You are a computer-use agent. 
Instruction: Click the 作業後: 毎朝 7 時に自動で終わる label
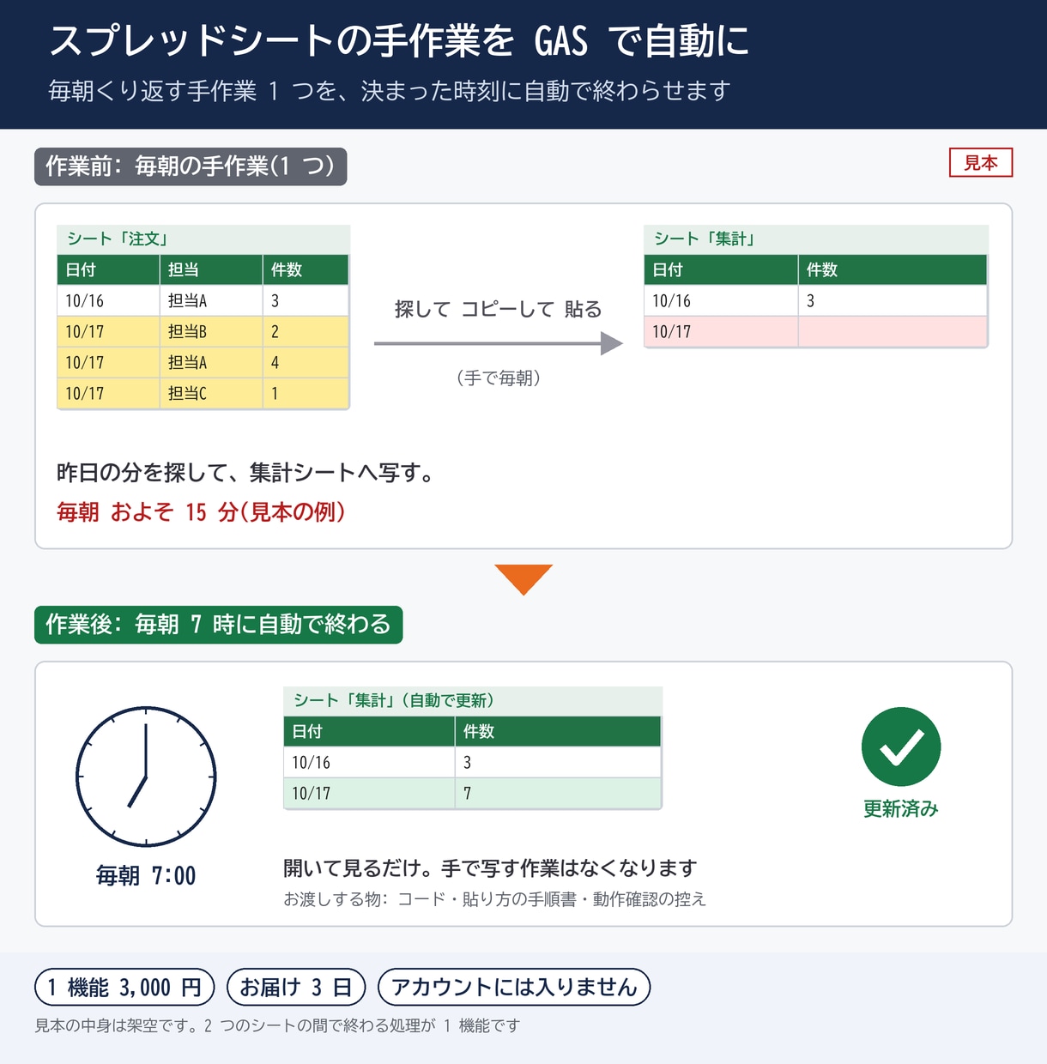click(218, 625)
